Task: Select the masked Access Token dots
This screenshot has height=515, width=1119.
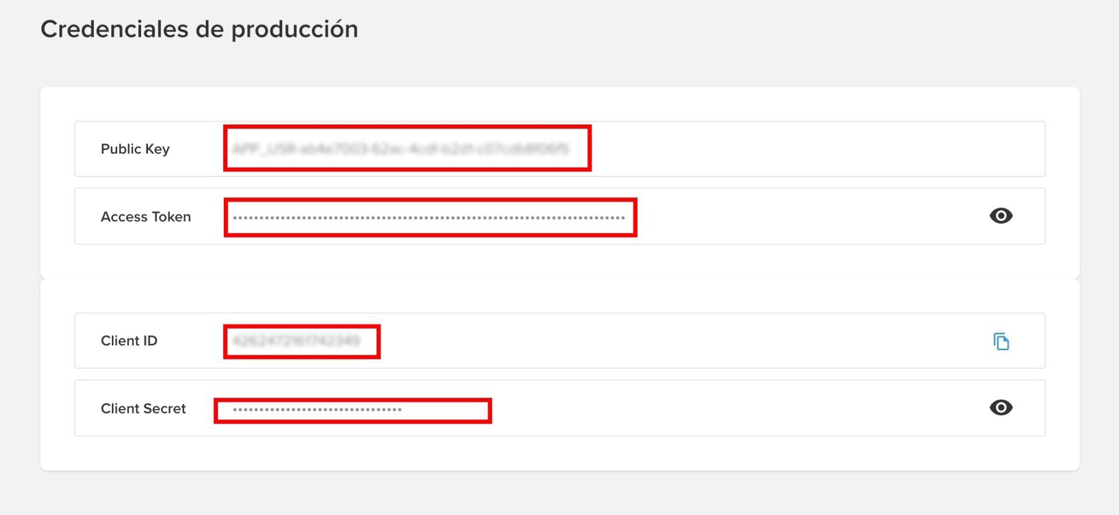Action: (428, 218)
